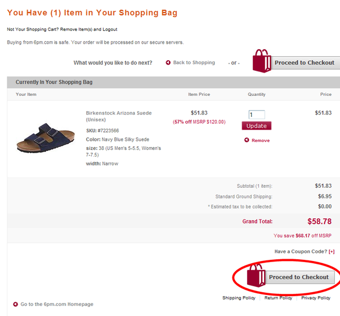This screenshot has height=316, width=340.
Task: Click the Birkenstock sandal thumbnail image
Action: pyautogui.click(x=46, y=138)
